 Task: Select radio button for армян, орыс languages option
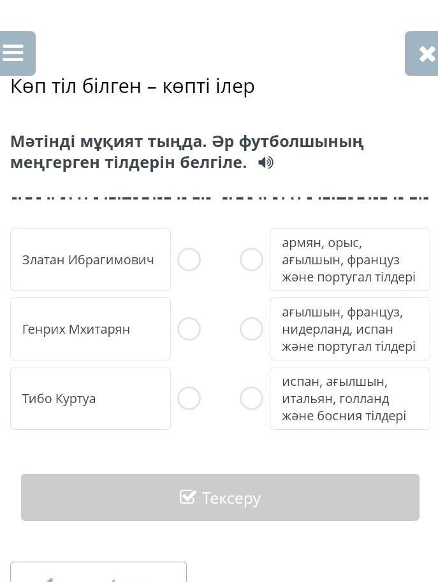(x=251, y=260)
